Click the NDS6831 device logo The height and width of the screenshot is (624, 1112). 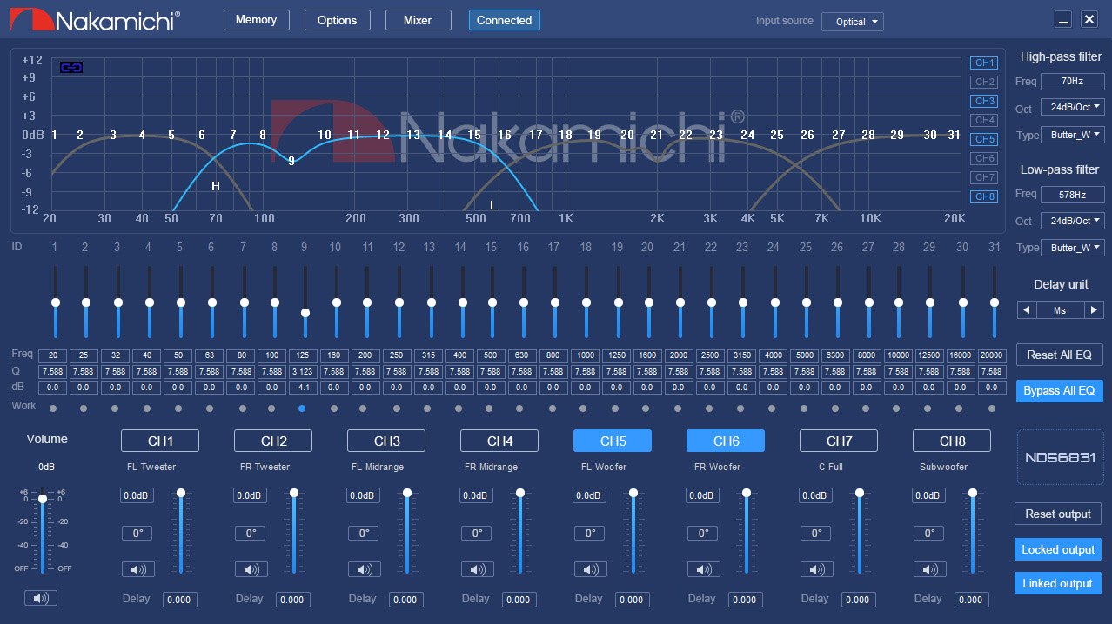[1060, 457]
